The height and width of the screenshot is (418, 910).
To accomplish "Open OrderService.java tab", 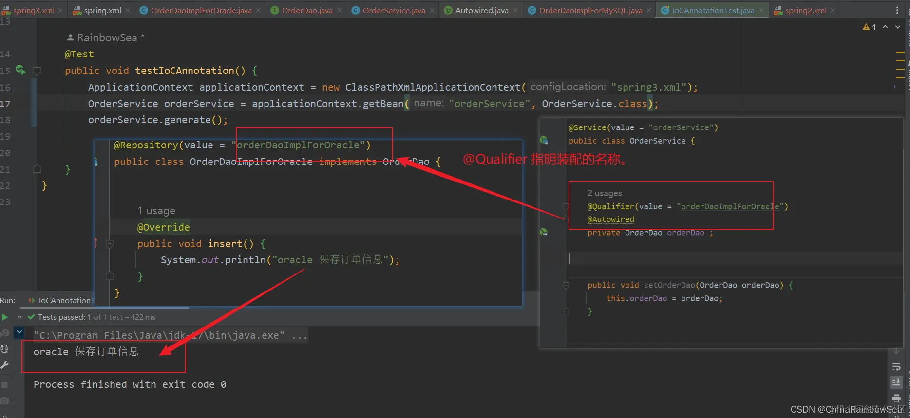I will 394,10.
